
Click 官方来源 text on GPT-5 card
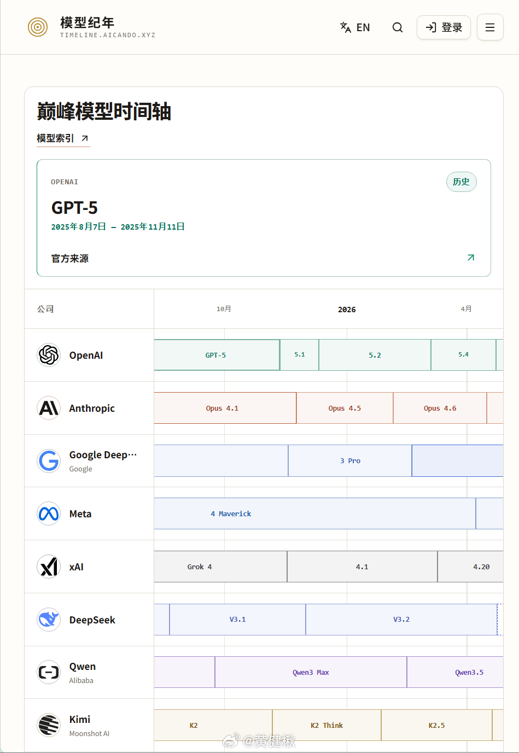tap(70, 258)
